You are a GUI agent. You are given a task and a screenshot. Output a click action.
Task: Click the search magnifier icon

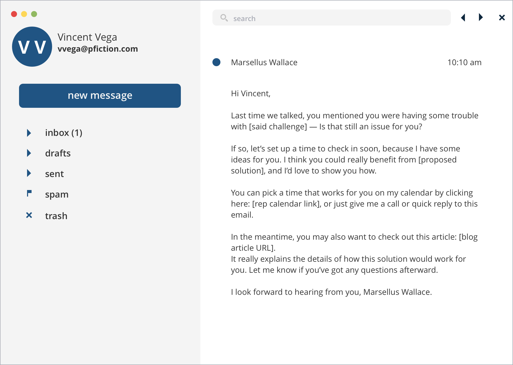coord(224,18)
